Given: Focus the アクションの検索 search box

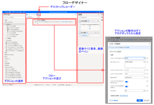Looking at the screenshot, I should (x=14, y=17).
